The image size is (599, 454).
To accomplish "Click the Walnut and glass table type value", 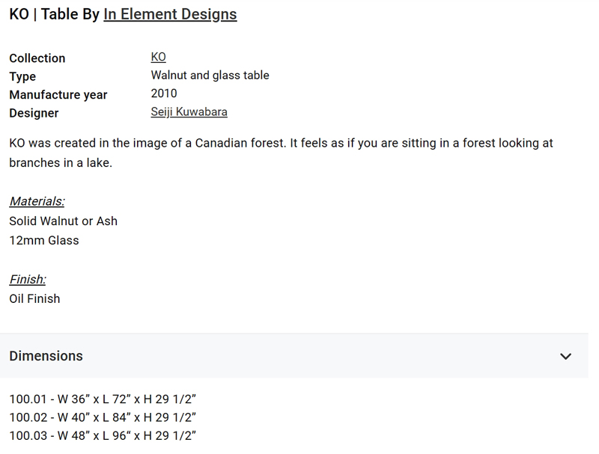I will (210, 75).
